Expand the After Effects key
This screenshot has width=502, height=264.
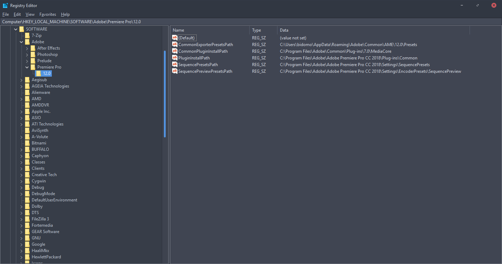[x=27, y=48]
